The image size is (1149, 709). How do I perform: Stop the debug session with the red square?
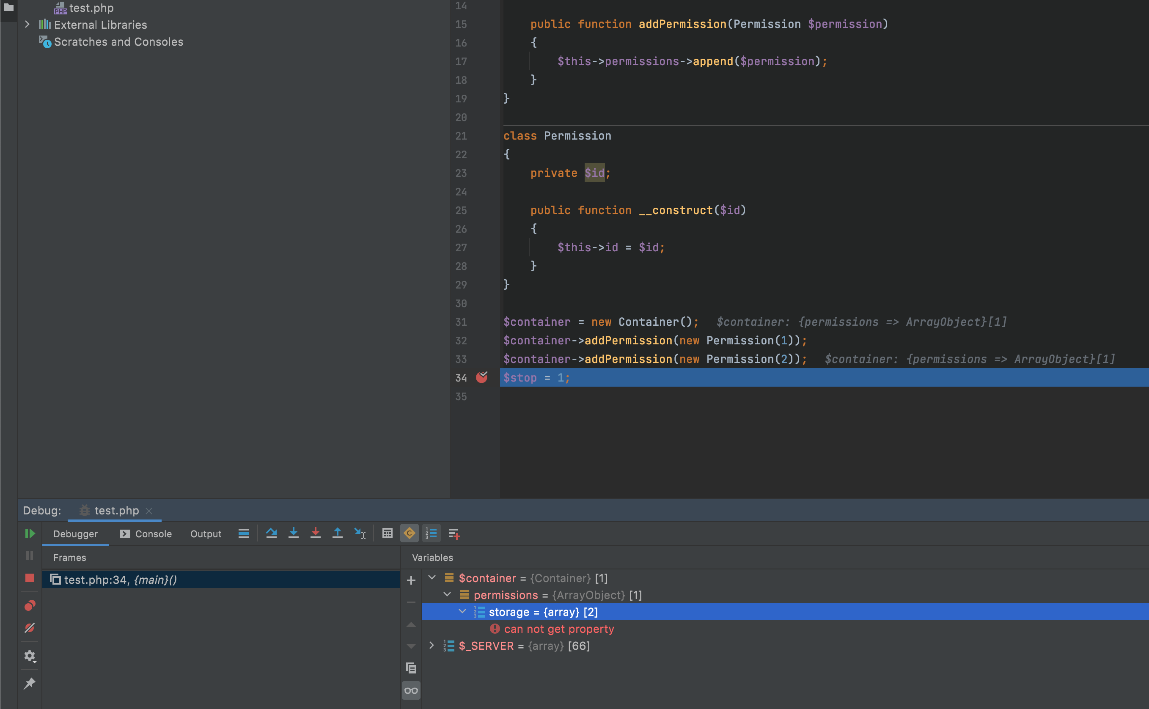pyautogui.click(x=30, y=578)
